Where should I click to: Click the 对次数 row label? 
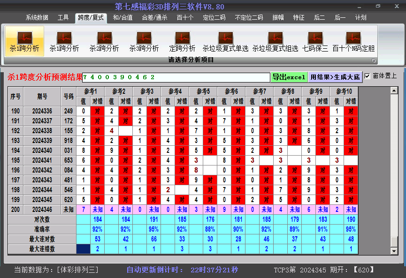click(x=42, y=219)
